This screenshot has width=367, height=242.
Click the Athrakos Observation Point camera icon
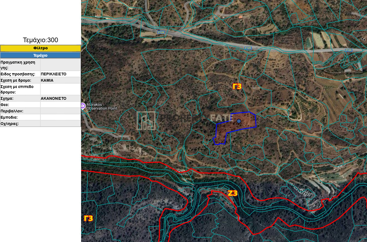[x=83, y=106]
